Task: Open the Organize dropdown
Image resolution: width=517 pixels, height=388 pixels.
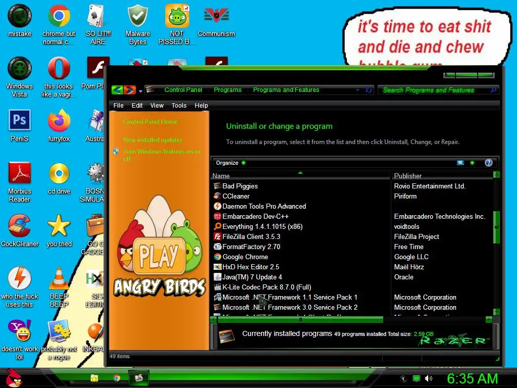Action: [x=230, y=163]
